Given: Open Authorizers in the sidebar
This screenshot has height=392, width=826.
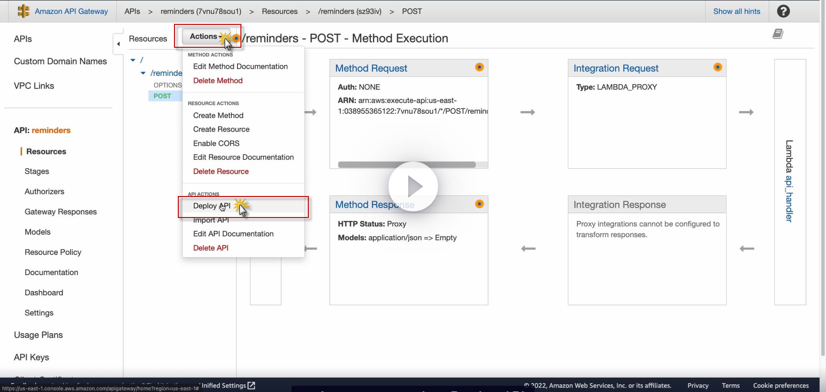Looking at the screenshot, I should pos(44,192).
